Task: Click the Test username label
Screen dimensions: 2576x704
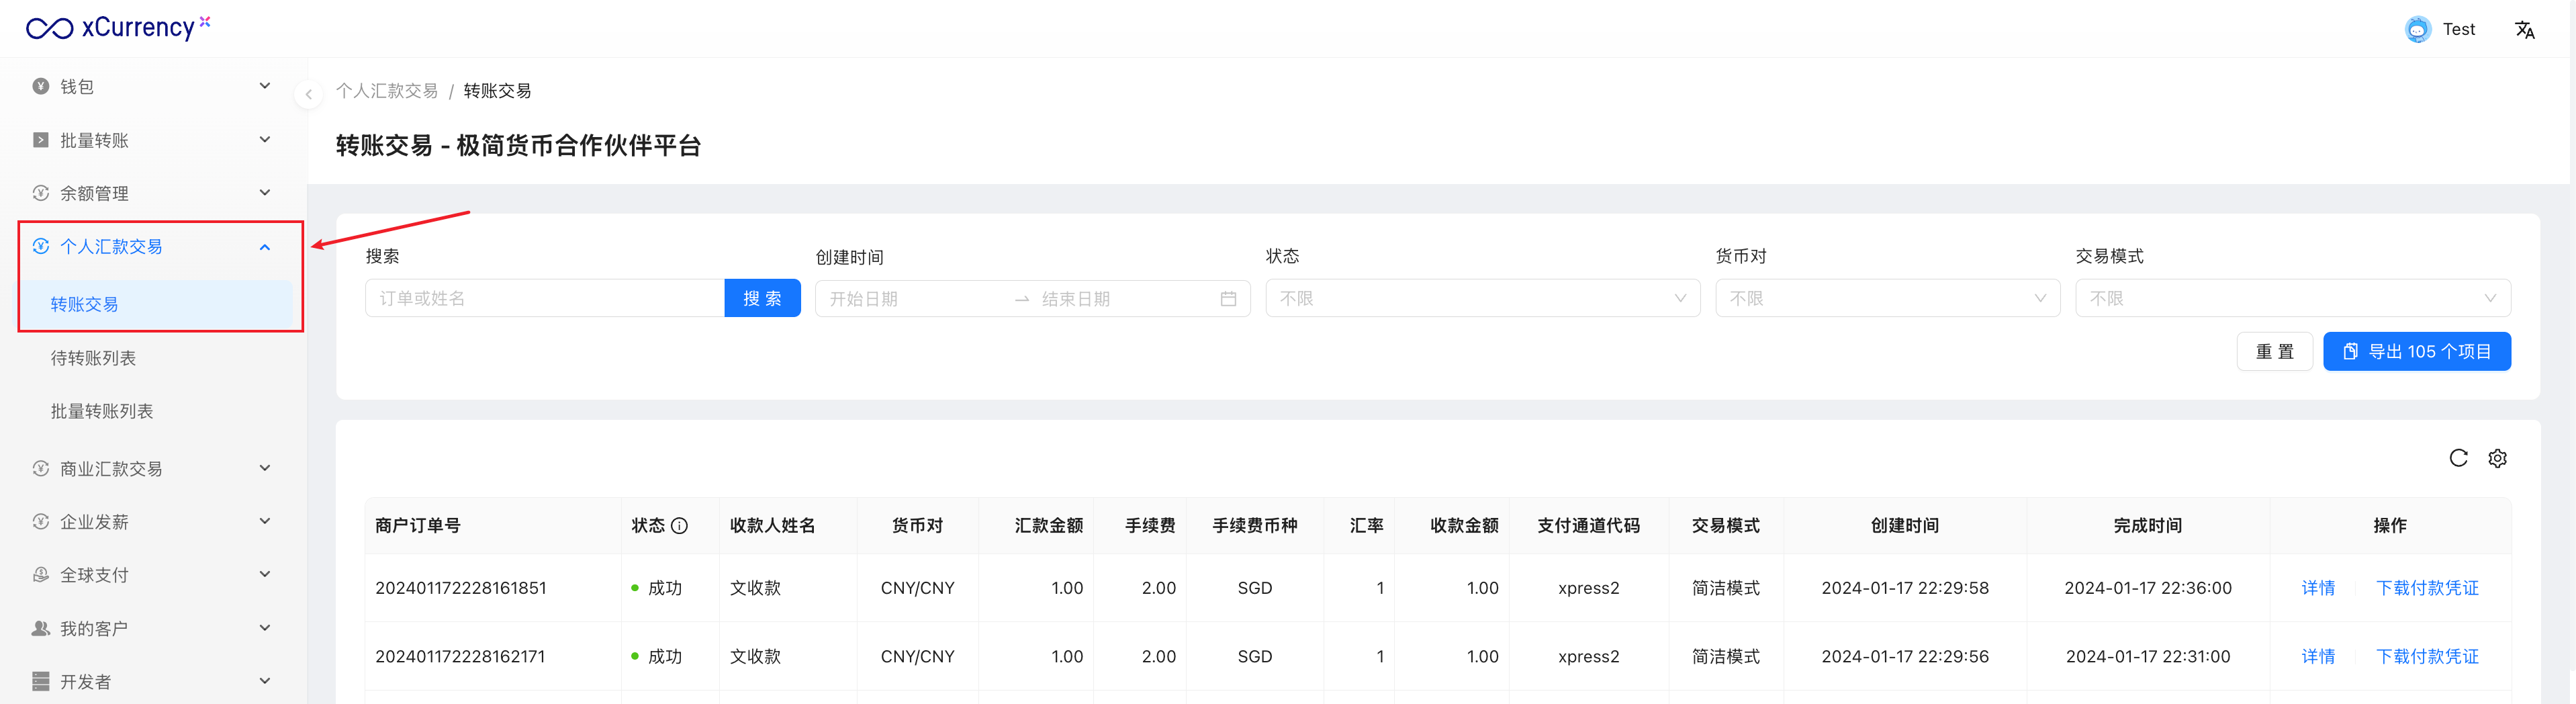Action: [2458, 30]
